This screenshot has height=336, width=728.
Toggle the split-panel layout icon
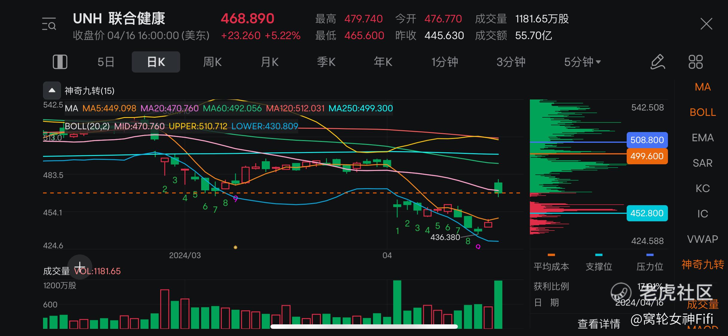coord(60,62)
